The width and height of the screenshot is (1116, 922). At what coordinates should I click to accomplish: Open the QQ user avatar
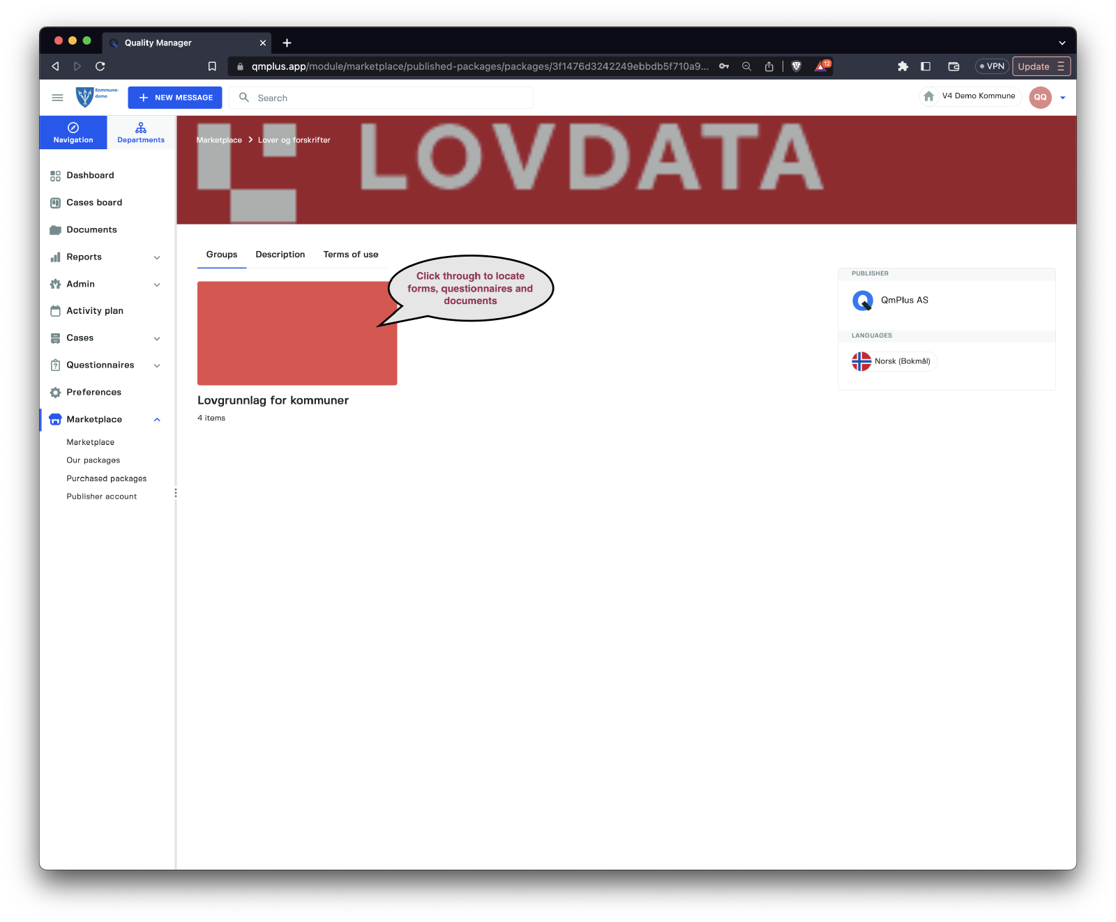click(1039, 98)
